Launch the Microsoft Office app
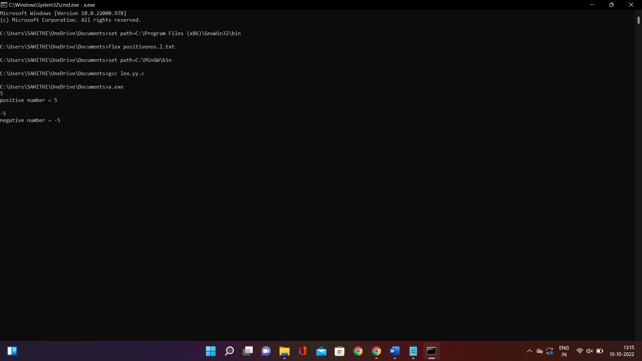Viewport: 642px width, 361px height. pos(303,351)
